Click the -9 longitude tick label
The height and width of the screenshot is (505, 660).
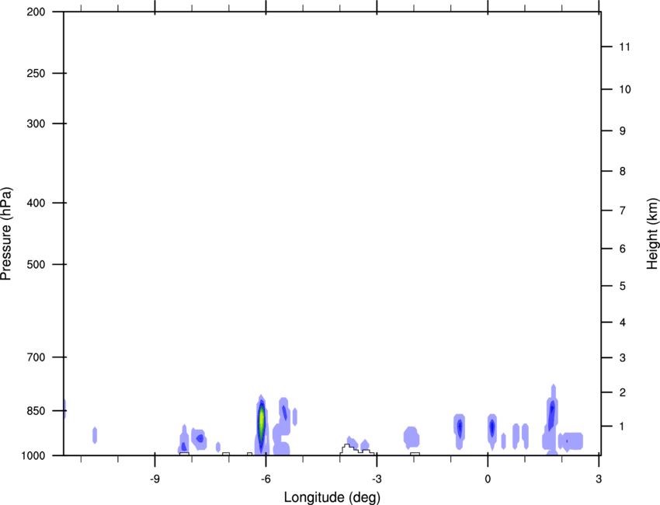[155, 479]
